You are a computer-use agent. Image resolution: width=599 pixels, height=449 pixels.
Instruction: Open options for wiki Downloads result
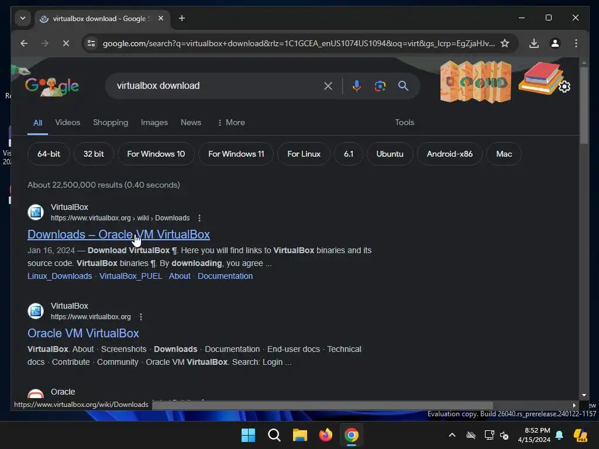point(199,218)
